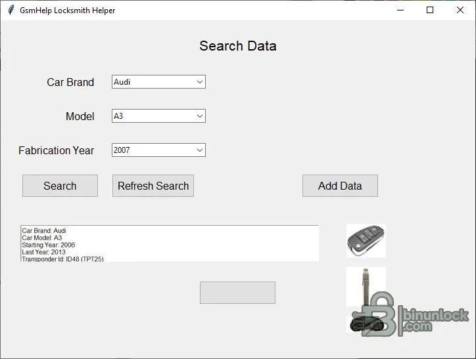The height and width of the screenshot is (359, 476).
Task: Click the 'Car Brand' field label
Action: pyautogui.click(x=70, y=82)
